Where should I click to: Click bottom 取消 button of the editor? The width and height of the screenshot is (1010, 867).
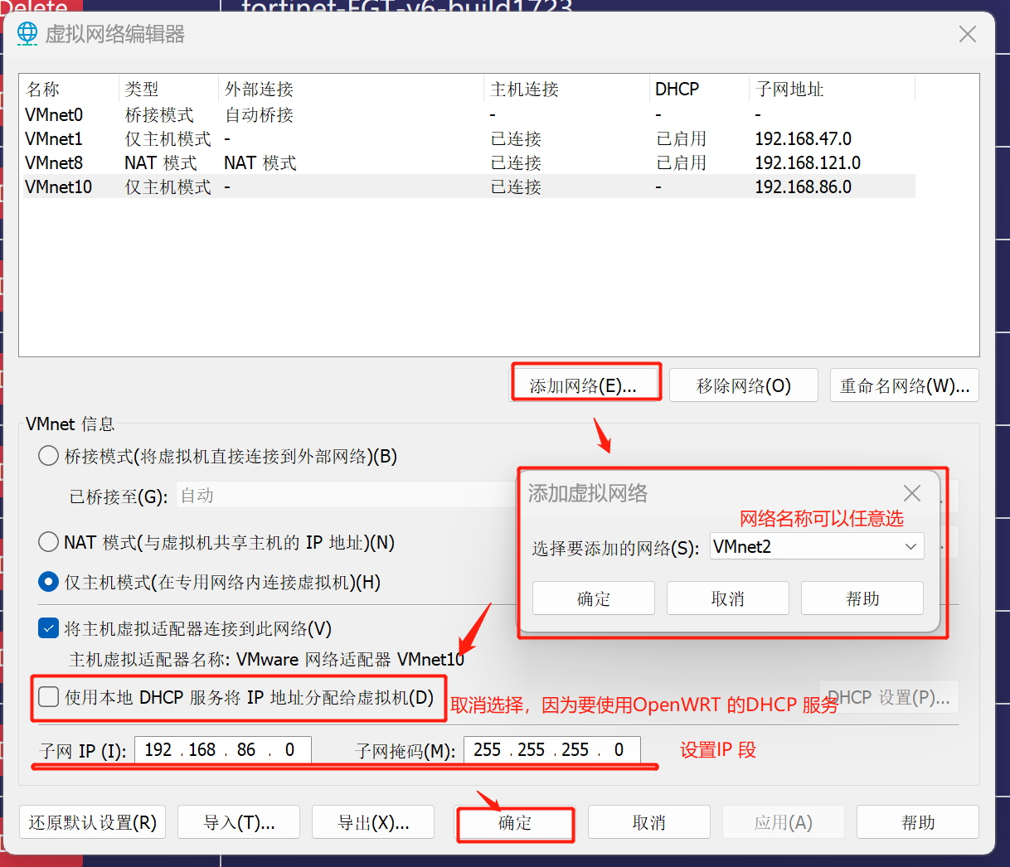pyautogui.click(x=649, y=822)
